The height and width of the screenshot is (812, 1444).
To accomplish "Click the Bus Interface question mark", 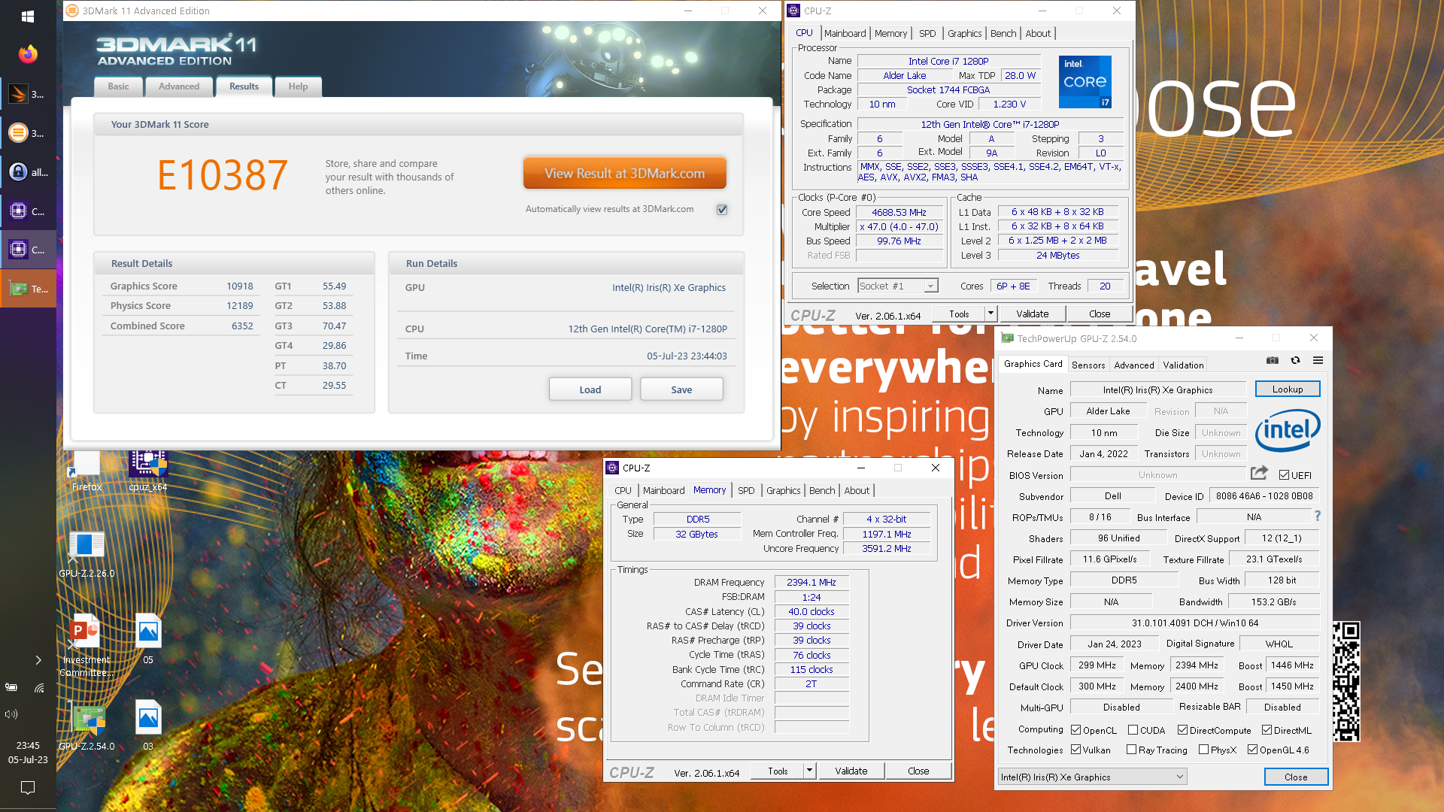I will click(1318, 516).
